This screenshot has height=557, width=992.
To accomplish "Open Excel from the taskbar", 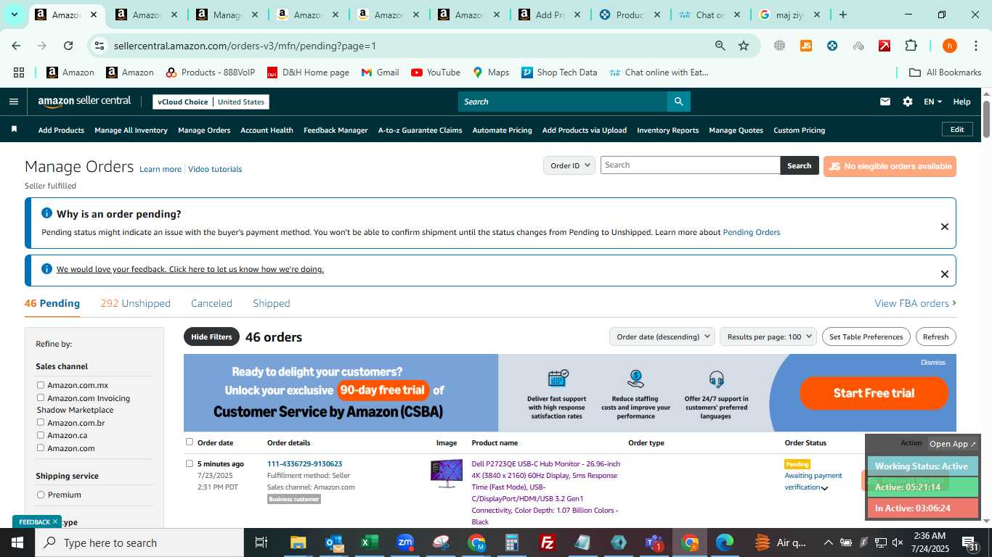I will click(x=370, y=542).
